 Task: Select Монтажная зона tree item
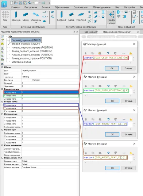coord(21,62)
